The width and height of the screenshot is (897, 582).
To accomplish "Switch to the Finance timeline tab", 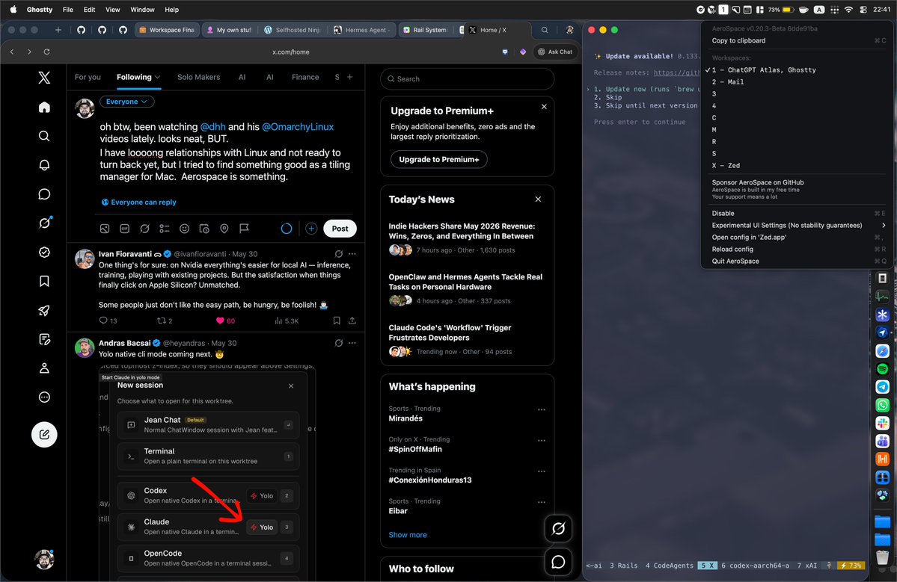I will [x=305, y=77].
